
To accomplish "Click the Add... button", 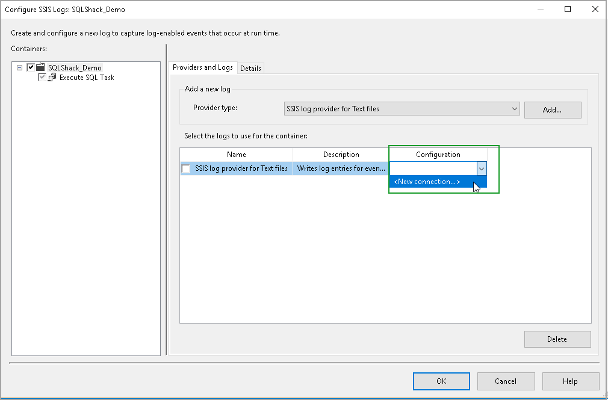I will click(552, 110).
